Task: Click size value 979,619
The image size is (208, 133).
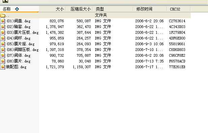Action: 57,44
